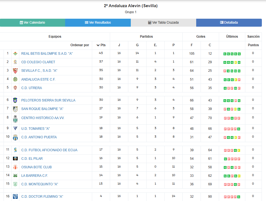266x201 pixels.
Task: Click Sevilla F.C. red P result badge
Action: pos(225,71)
